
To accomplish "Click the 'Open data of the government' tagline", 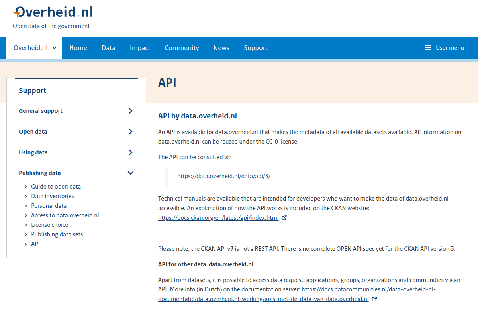I will click(x=51, y=26).
